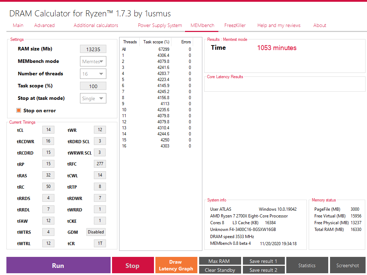The image size is (367, 275).
Task: Click the GDM Disabled field
Action: (x=96, y=232)
